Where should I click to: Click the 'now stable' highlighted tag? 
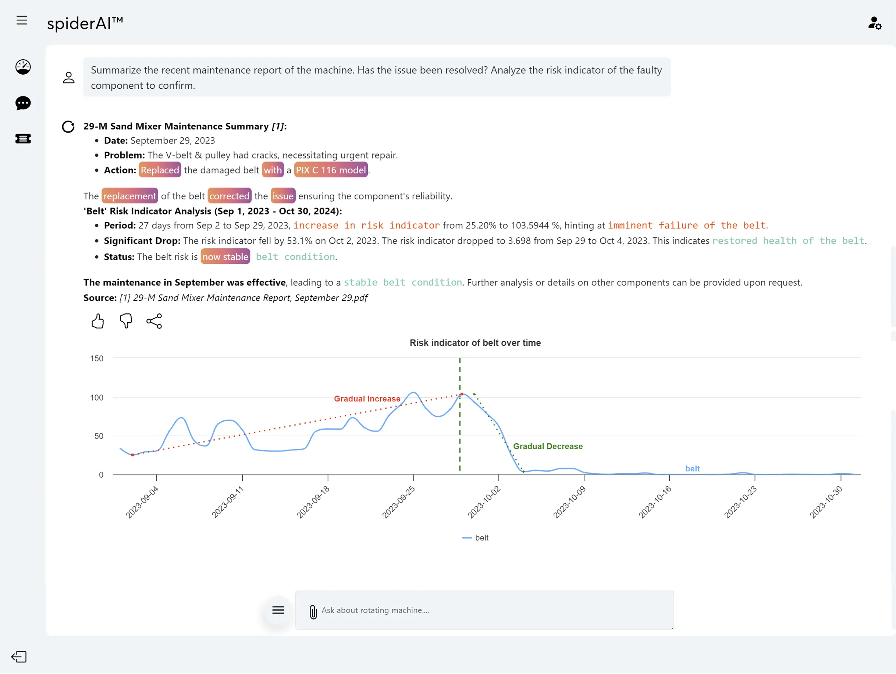pyautogui.click(x=225, y=256)
